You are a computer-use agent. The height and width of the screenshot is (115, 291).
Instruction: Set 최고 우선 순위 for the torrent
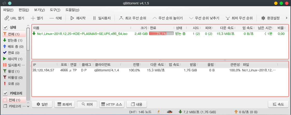click(x=132, y=18)
